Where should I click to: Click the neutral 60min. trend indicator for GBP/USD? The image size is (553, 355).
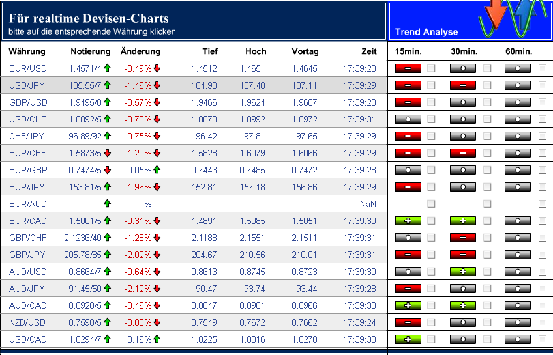(x=518, y=102)
